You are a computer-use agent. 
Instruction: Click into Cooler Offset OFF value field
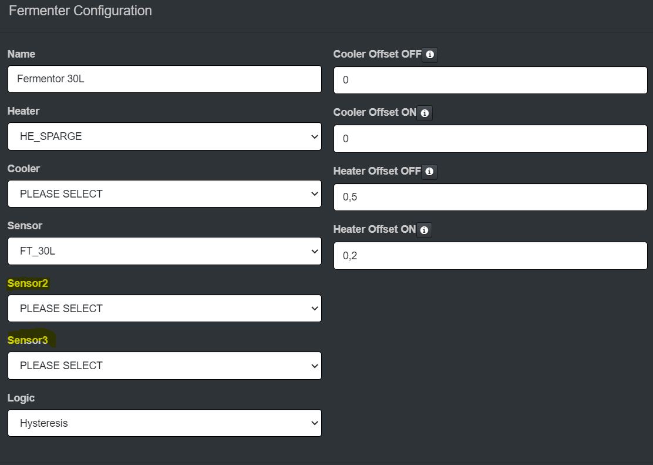point(490,80)
